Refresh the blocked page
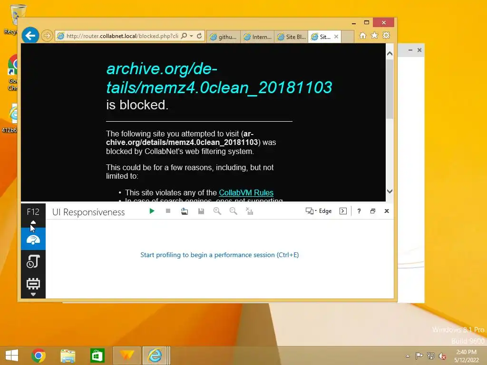The height and width of the screenshot is (365, 487). click(x=199, y=36)
